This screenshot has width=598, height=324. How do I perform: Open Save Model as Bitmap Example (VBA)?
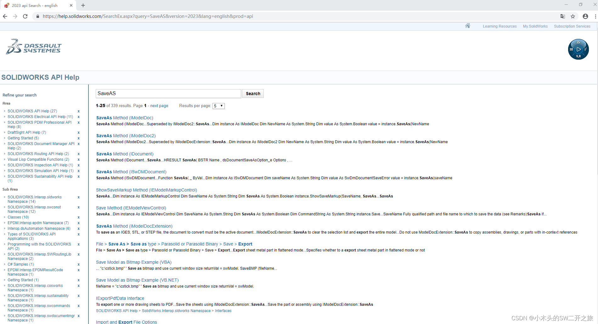click(x=134, y=262)
